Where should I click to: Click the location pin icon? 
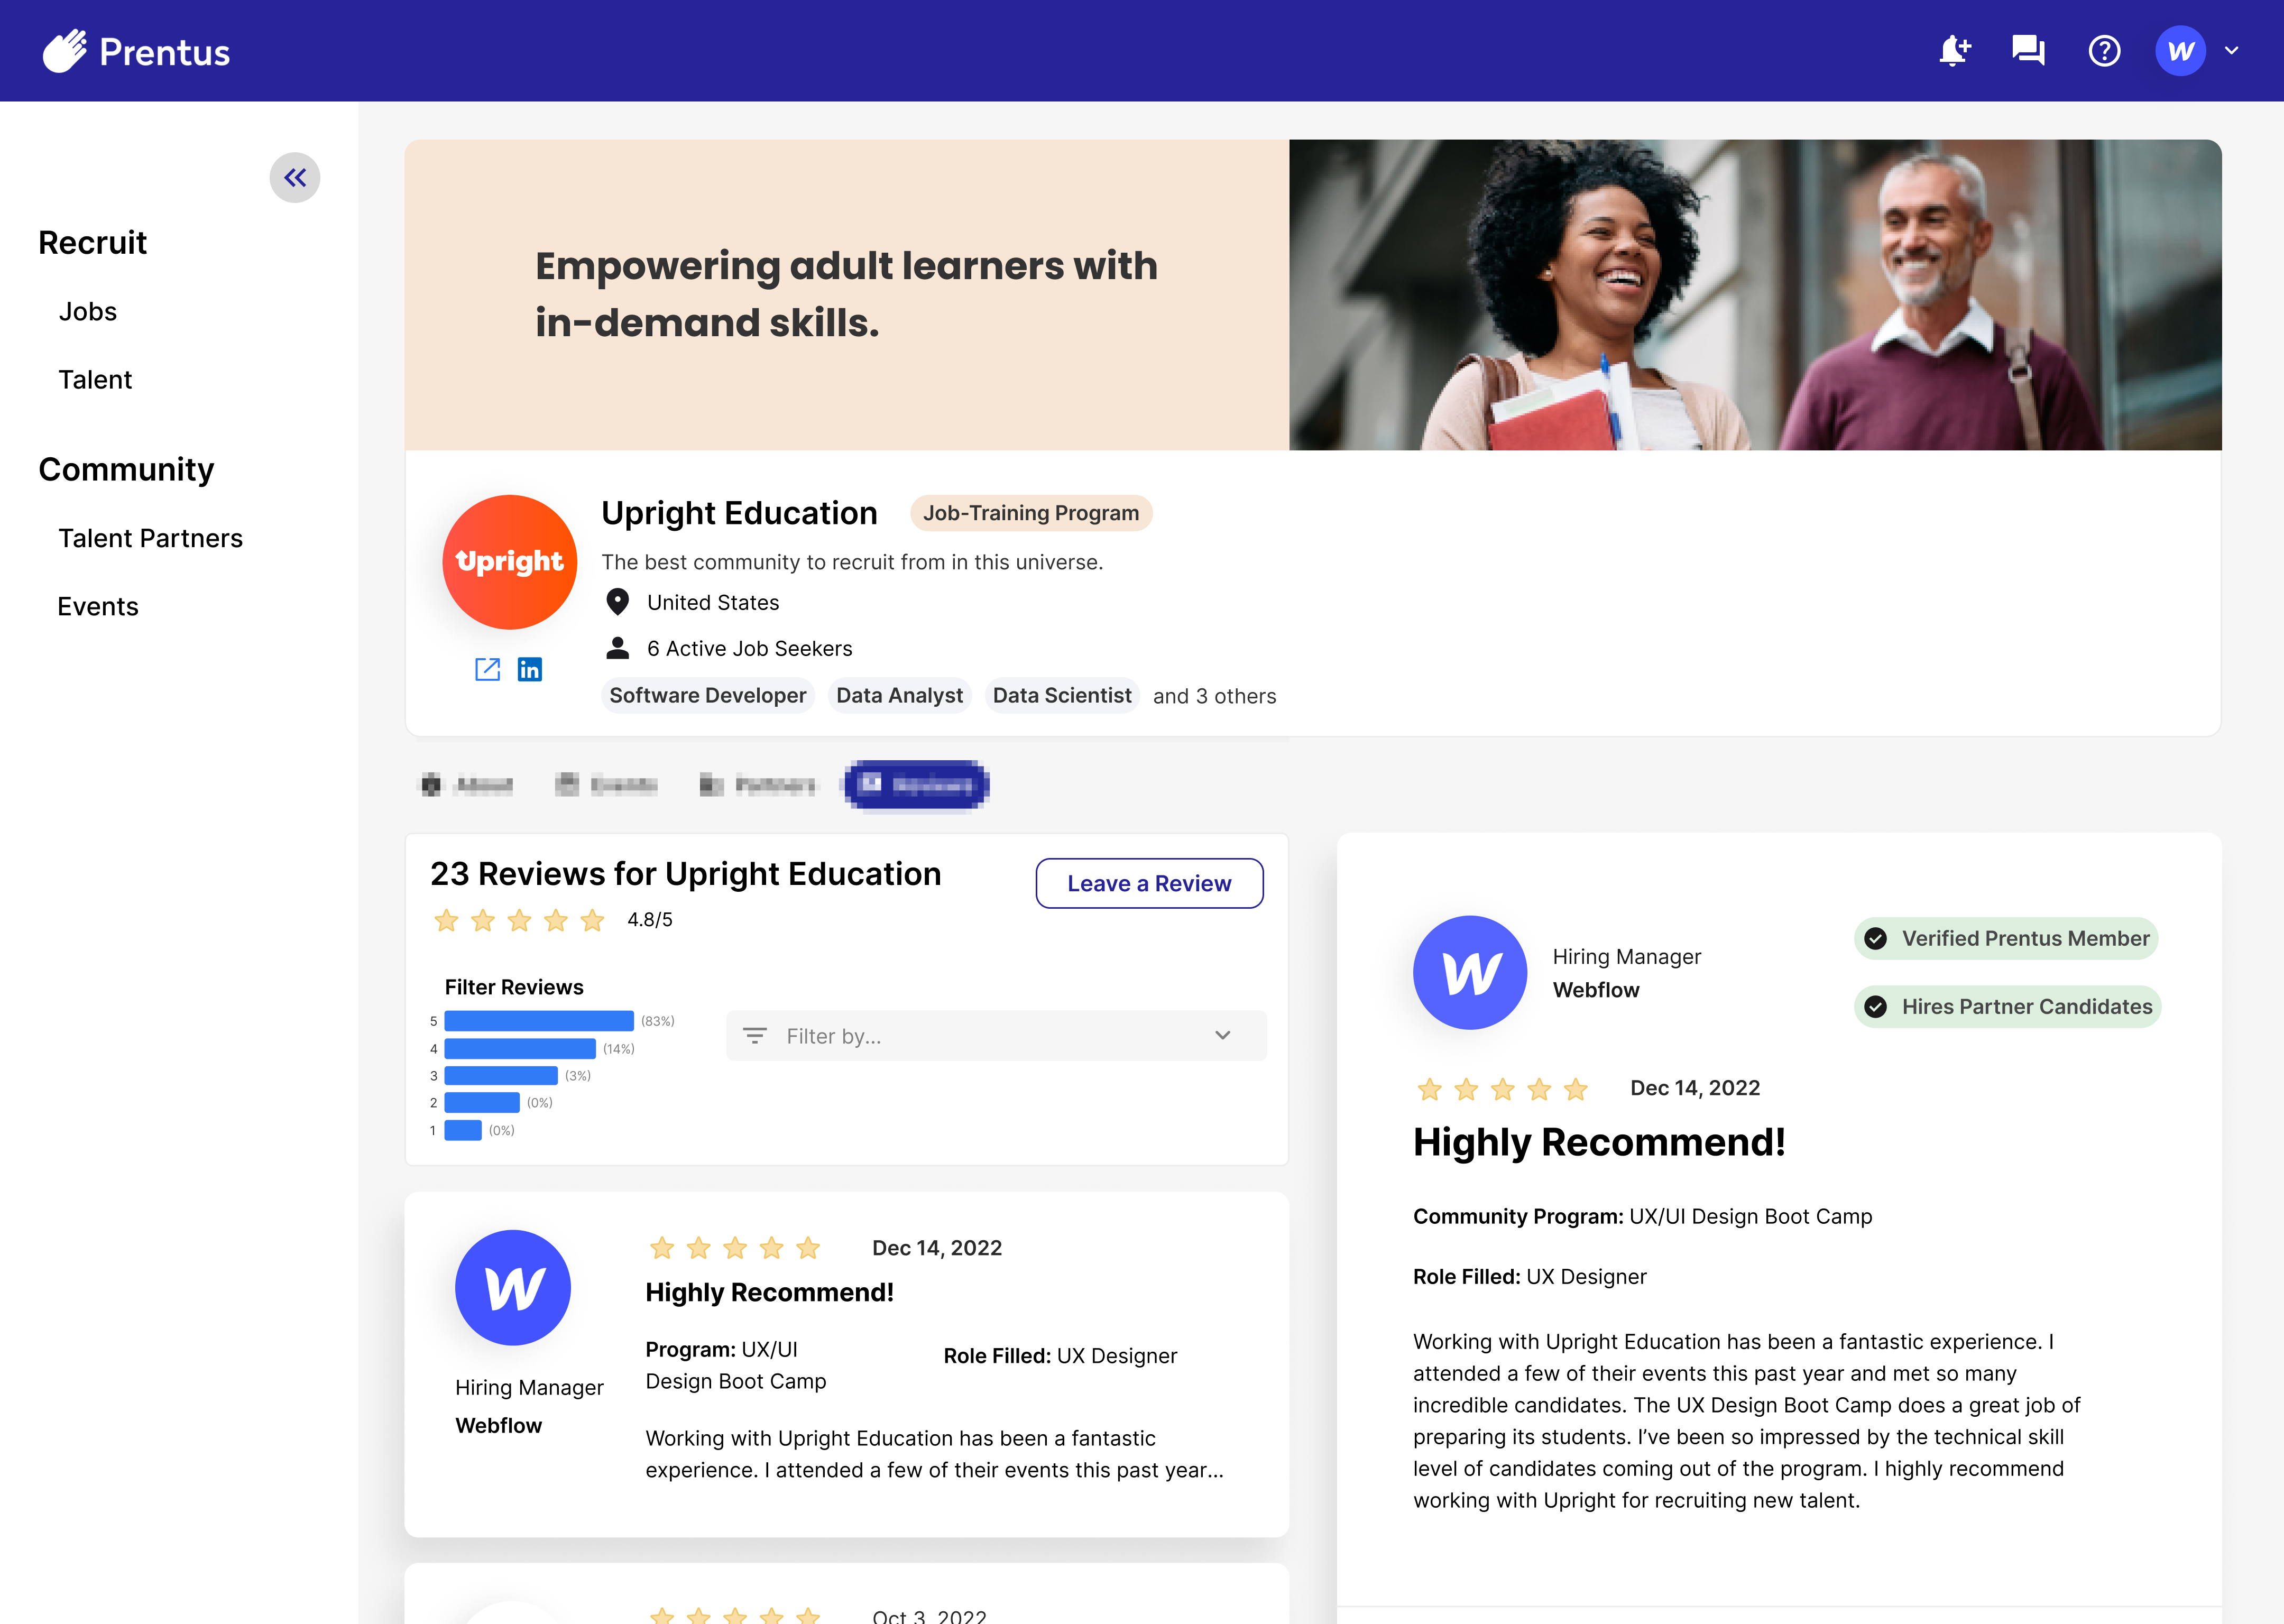(x=618, y=602)
